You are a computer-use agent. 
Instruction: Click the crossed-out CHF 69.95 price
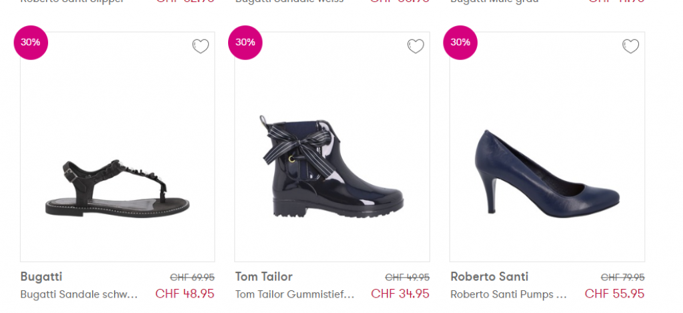click(x=192, y=277)
